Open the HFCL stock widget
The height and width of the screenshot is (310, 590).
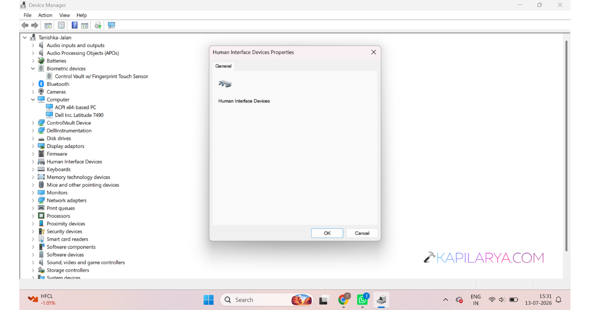click(42, 299)
